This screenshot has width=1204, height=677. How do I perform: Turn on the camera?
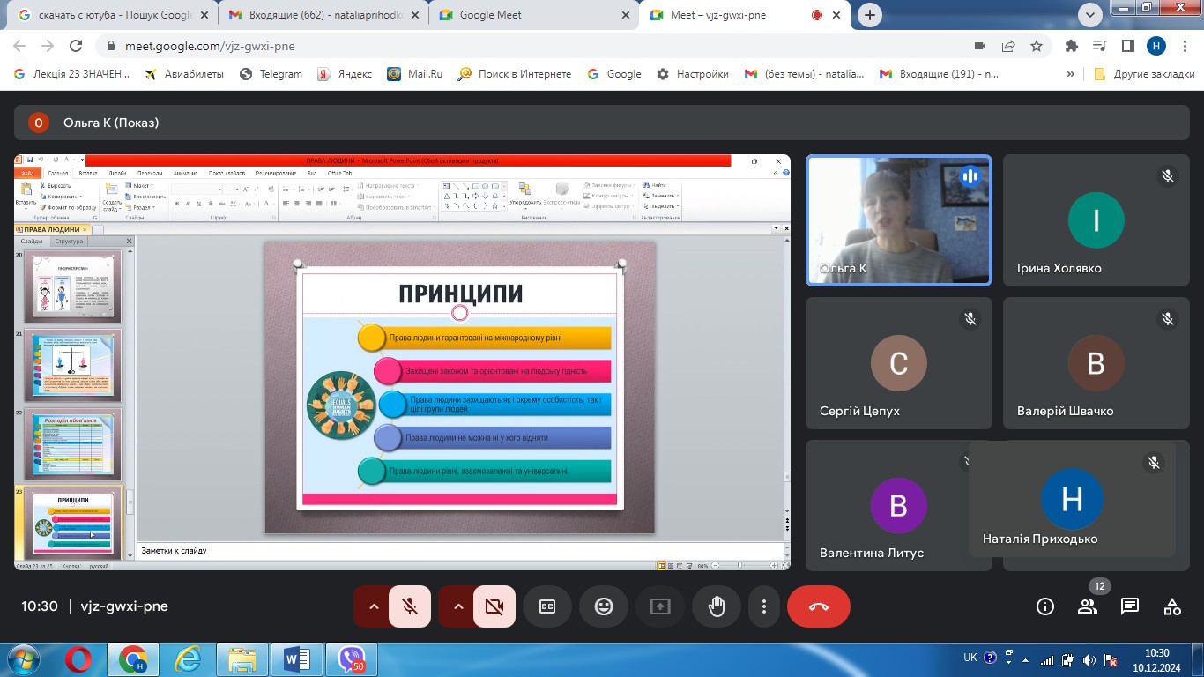pos(494,606)
